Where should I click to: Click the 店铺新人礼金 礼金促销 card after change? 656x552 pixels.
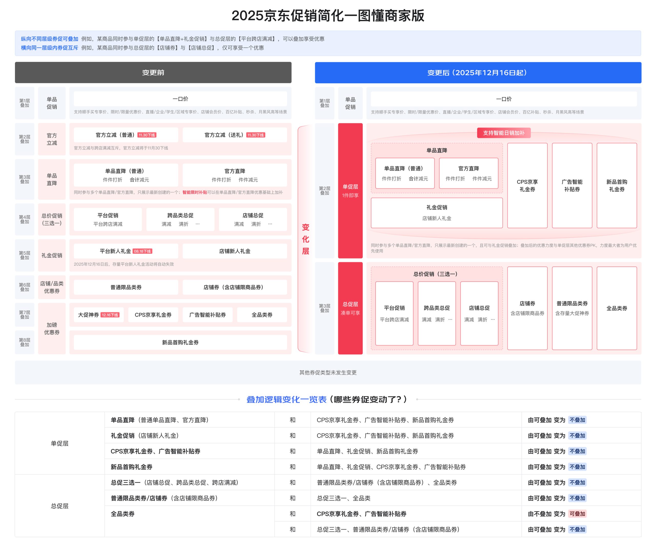tap(436, 213)
